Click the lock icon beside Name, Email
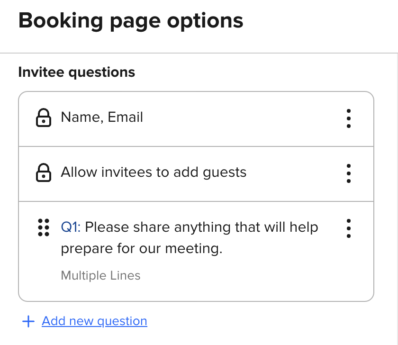The image size is (398, 345). pyautogui.click(x=44, y=118)
